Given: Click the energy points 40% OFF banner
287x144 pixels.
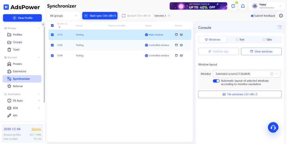Looking at the screenshot, I should tap(198, 6).
